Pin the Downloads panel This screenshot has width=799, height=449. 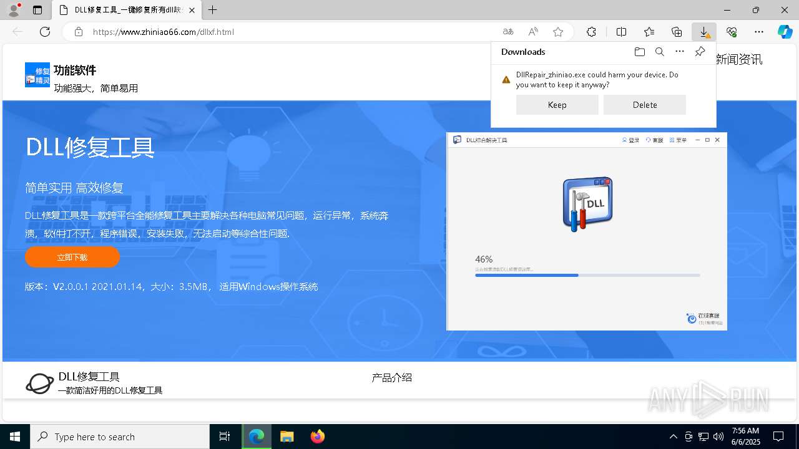pos(700,52)
